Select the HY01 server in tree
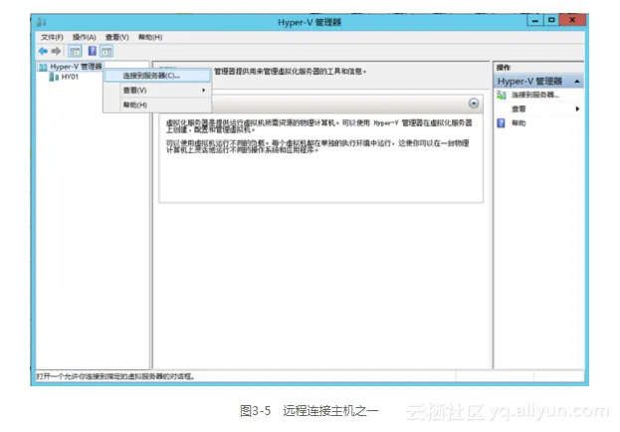 pos(70,77)
